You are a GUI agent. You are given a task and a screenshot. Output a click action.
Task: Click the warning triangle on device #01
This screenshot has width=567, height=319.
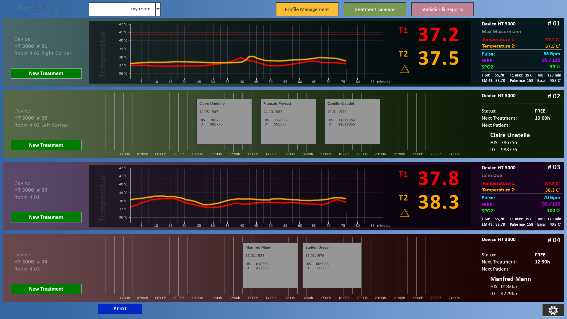point(405,69)
